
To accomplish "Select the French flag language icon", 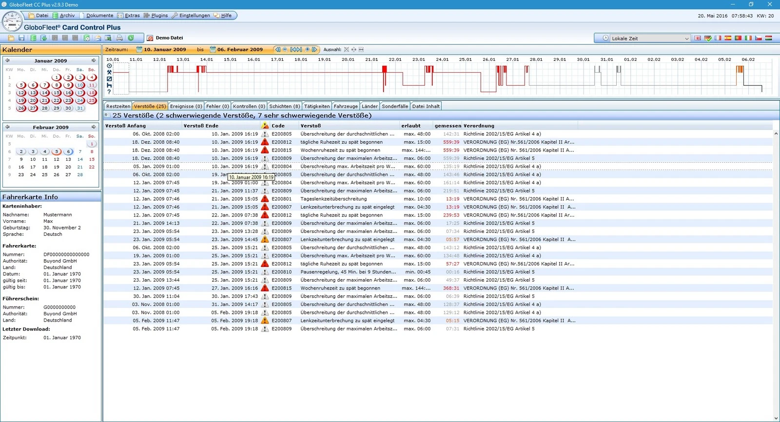I will 718,38.
